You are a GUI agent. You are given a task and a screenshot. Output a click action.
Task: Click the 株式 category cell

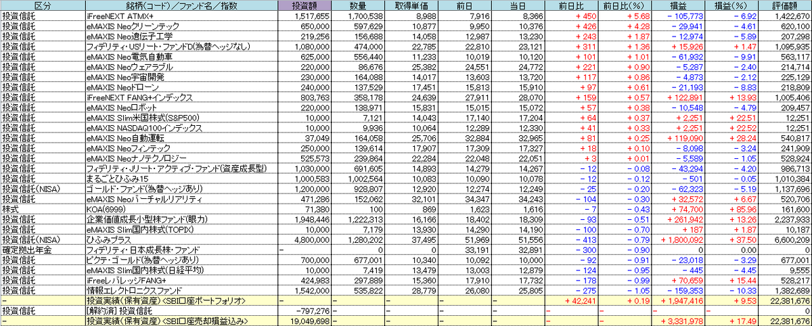point(42,209)
